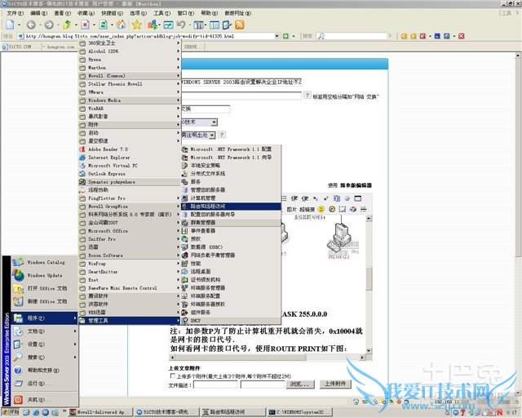Click the Undo closed tab arrow icon
This screenshot has width=522, height=418.
(x=181, y=24)
